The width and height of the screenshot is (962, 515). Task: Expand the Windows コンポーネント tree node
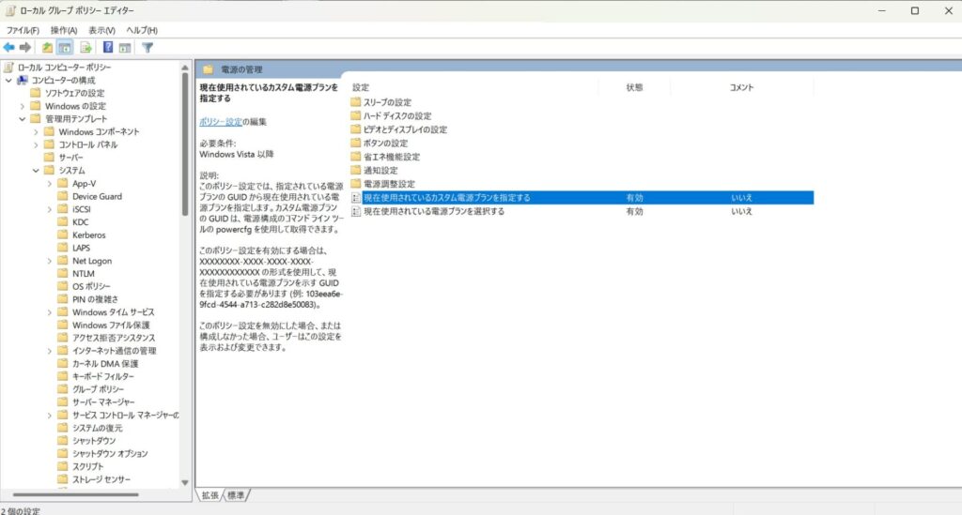pyautogui.click(x=36, y=132)
